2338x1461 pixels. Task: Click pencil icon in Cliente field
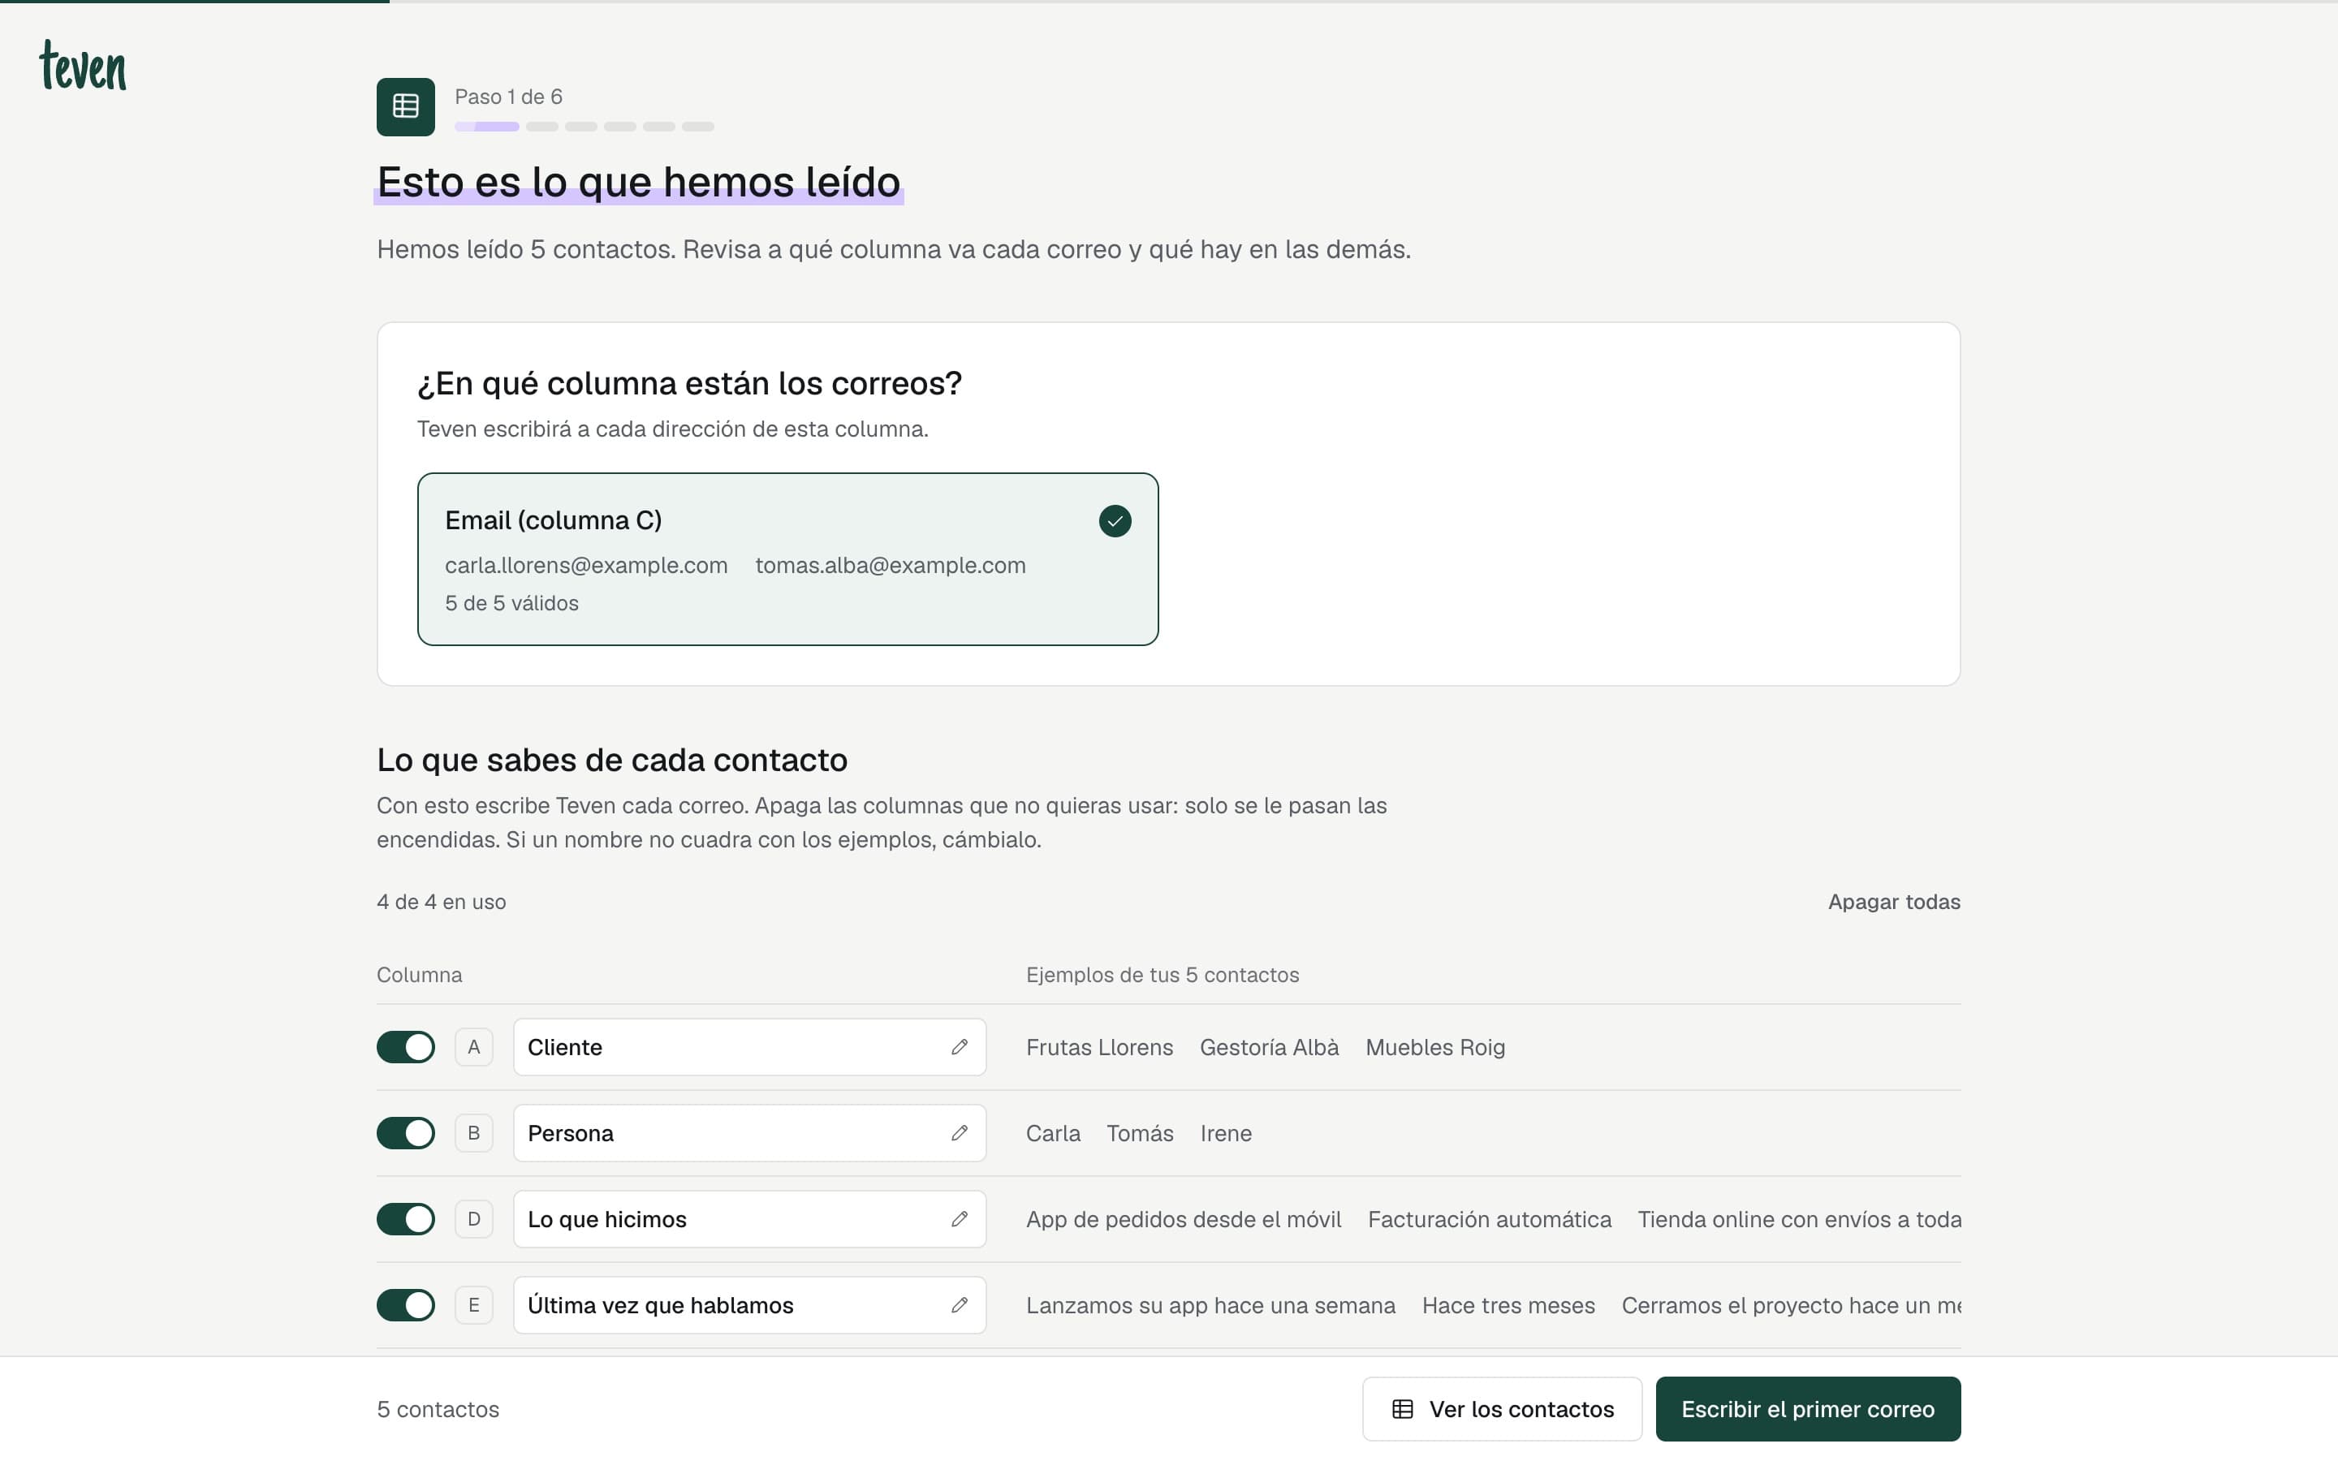[959, 1046]
